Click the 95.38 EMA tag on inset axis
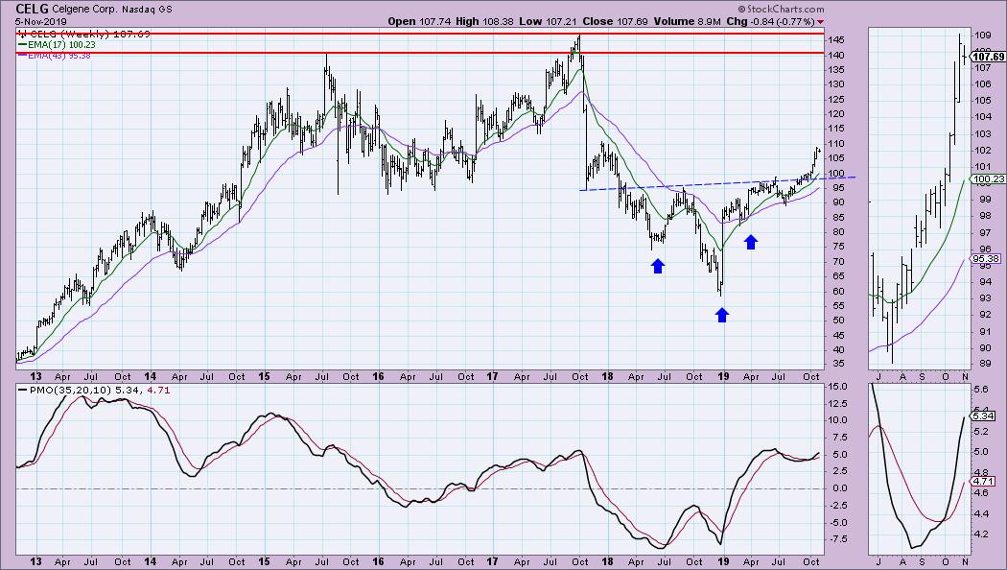Screen dimensions: 1007x570 tap(986, 259)
